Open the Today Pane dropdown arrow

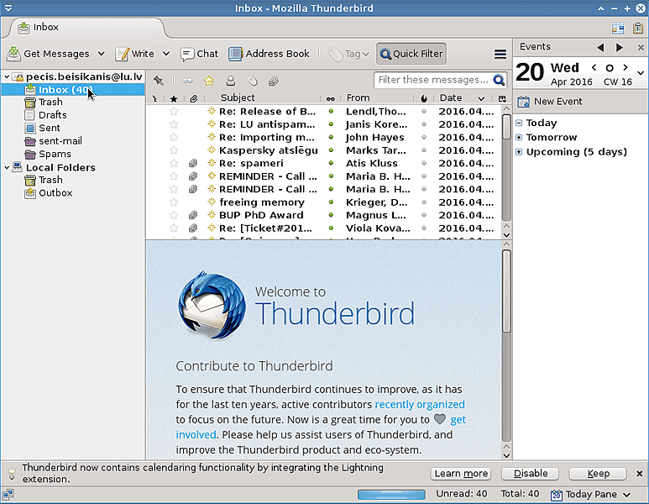pos(626,495)
